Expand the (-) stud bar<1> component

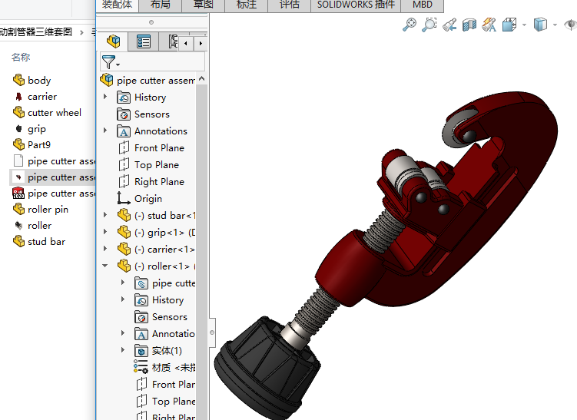(x=105, y=216)
